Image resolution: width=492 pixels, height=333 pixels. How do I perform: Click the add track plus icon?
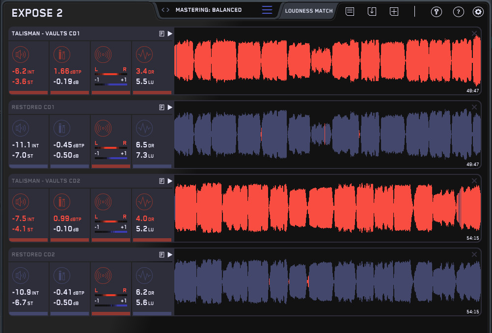[394, 12]
